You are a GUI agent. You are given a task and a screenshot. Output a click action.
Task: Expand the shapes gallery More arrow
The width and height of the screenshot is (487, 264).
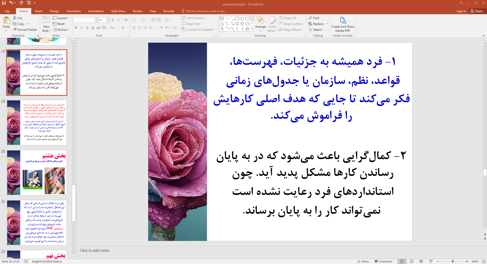click(x=252, y=29)
